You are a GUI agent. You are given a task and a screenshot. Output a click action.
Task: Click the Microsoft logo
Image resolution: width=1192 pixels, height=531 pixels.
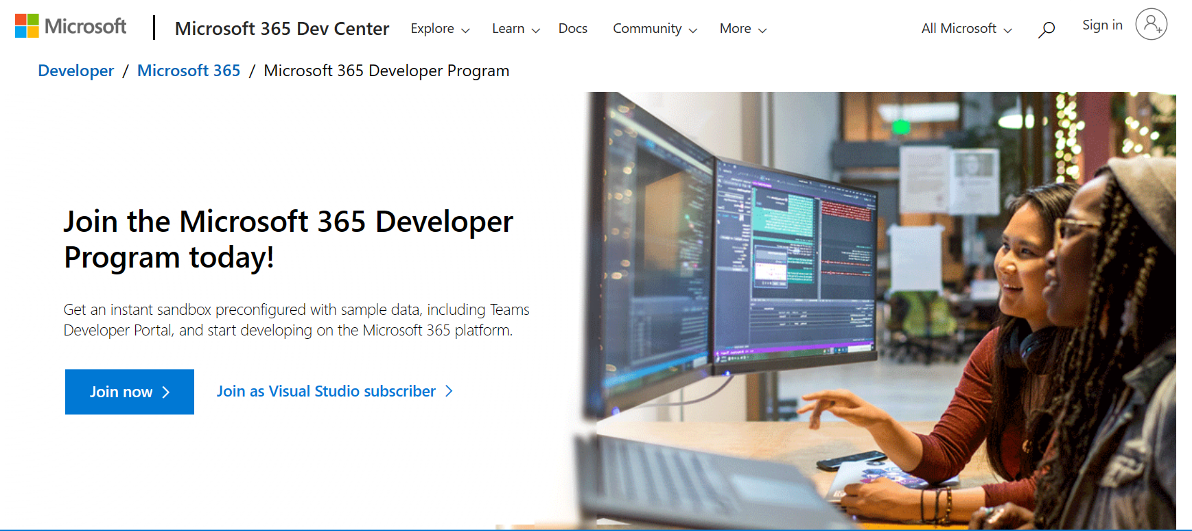(x=71, y=27)
